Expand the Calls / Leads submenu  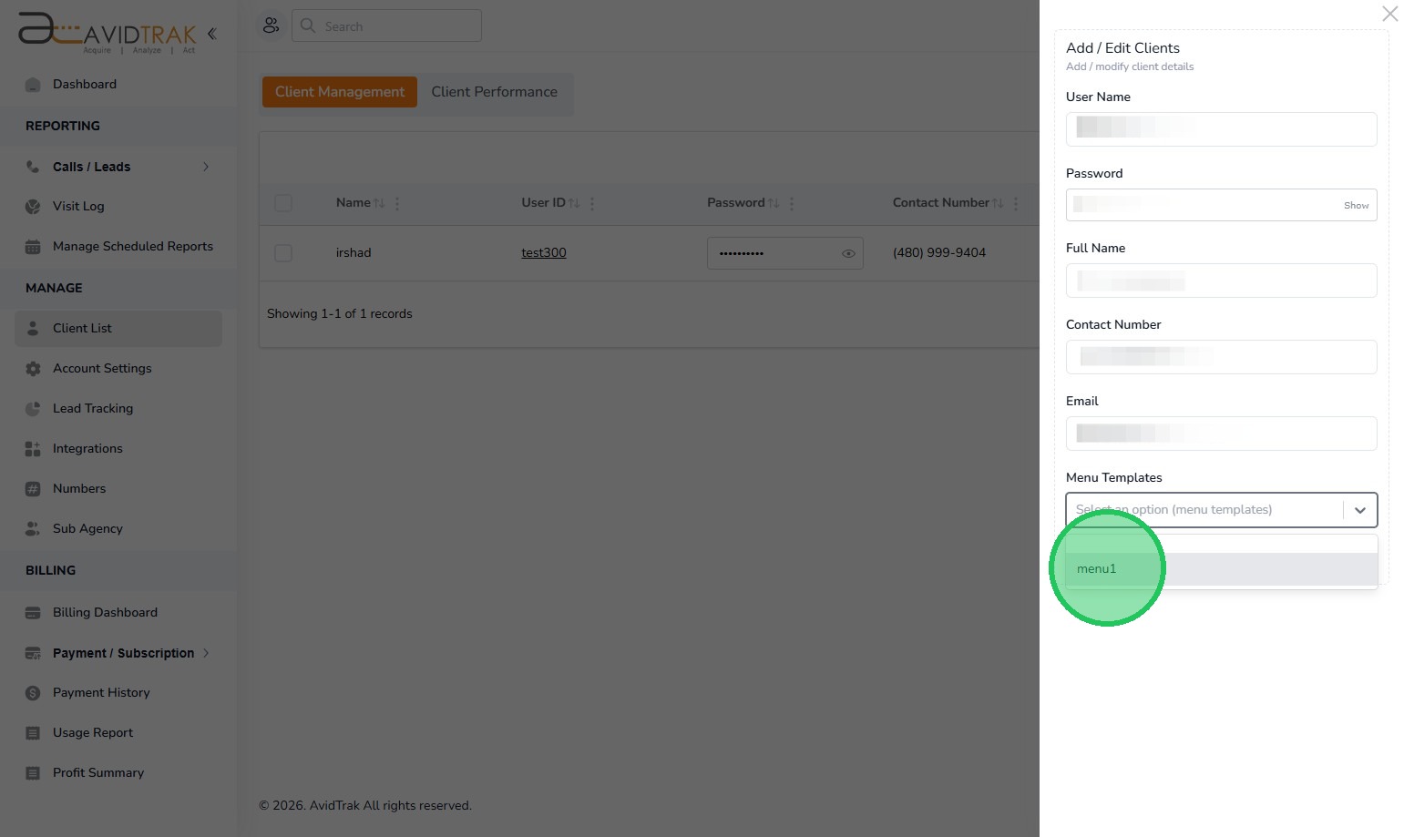[206, 167]
